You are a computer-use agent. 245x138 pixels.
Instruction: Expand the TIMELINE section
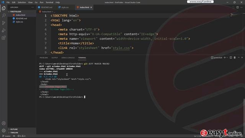click(14, 133)
